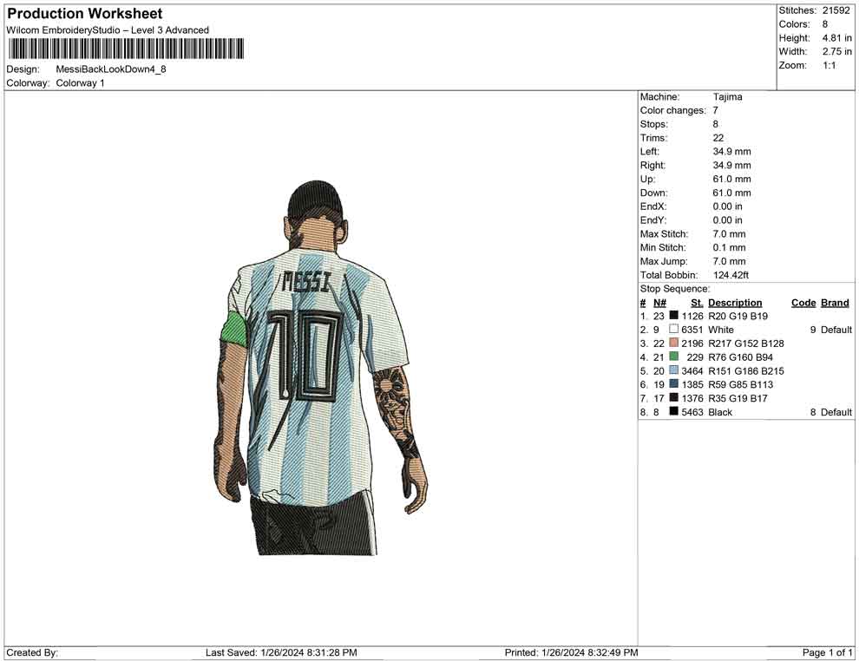Click stitch count 5463 in the Black row
This screenshot has height=661, width=859.
tap(692, 412)
